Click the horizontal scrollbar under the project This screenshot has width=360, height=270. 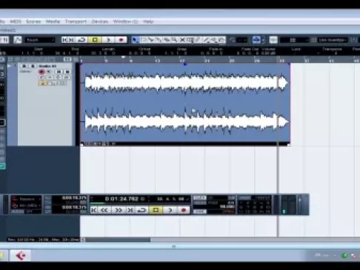pyautogui.click(x=118, y=240)
